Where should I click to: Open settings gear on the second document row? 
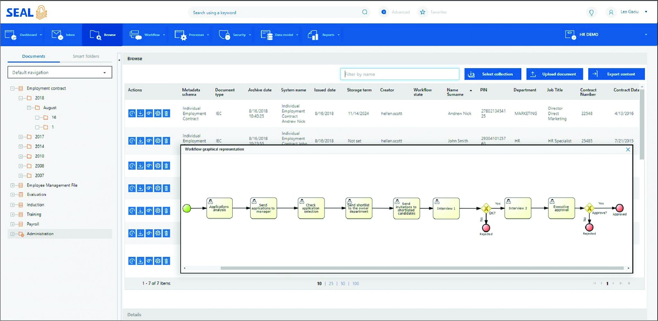coord(158,140)
